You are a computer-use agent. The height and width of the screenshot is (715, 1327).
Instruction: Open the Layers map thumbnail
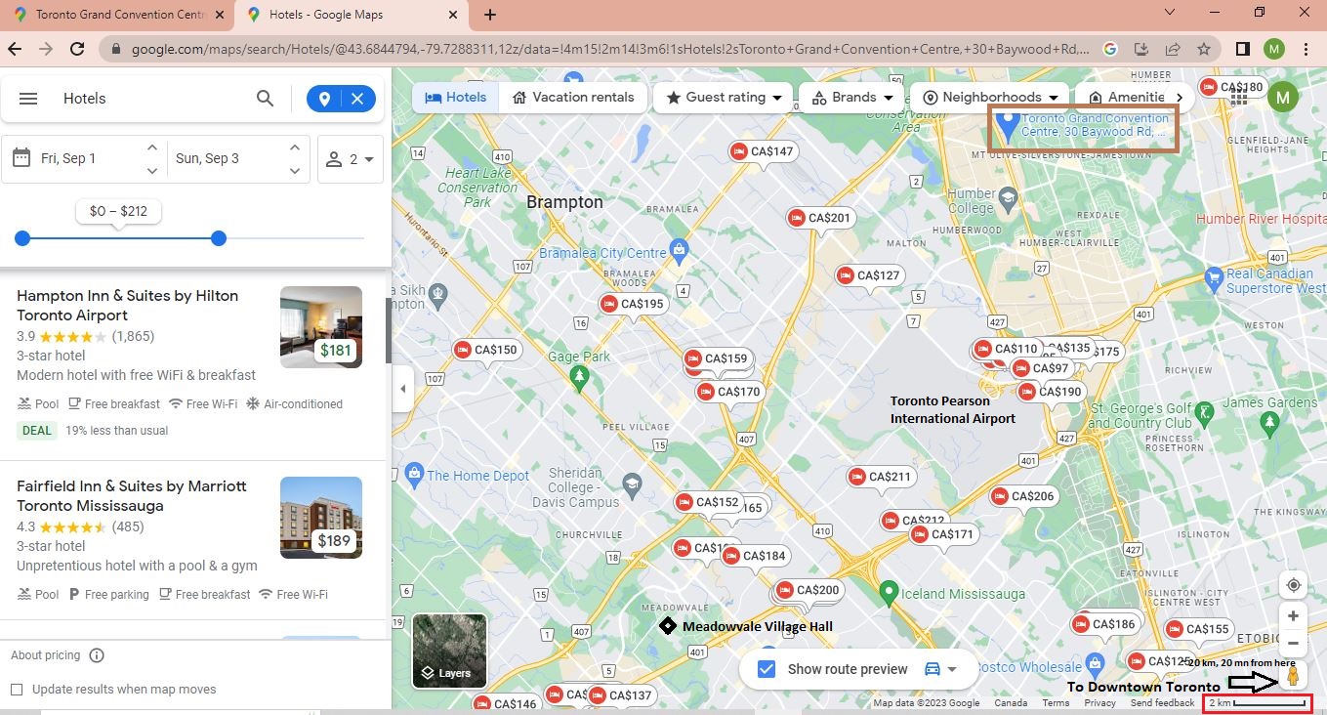coord(449,652)
